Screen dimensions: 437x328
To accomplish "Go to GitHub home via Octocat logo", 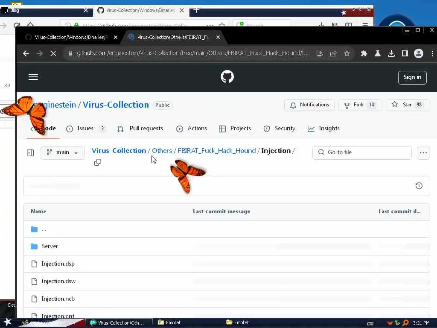I will coord(227,77).
